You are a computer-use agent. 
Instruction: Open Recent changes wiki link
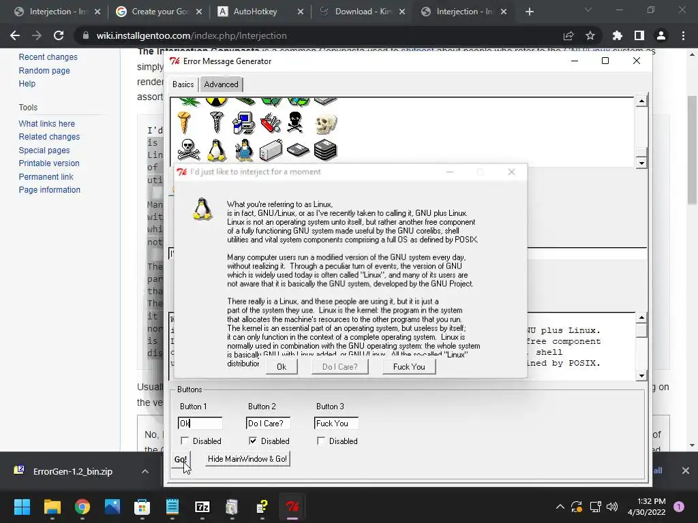48,57
